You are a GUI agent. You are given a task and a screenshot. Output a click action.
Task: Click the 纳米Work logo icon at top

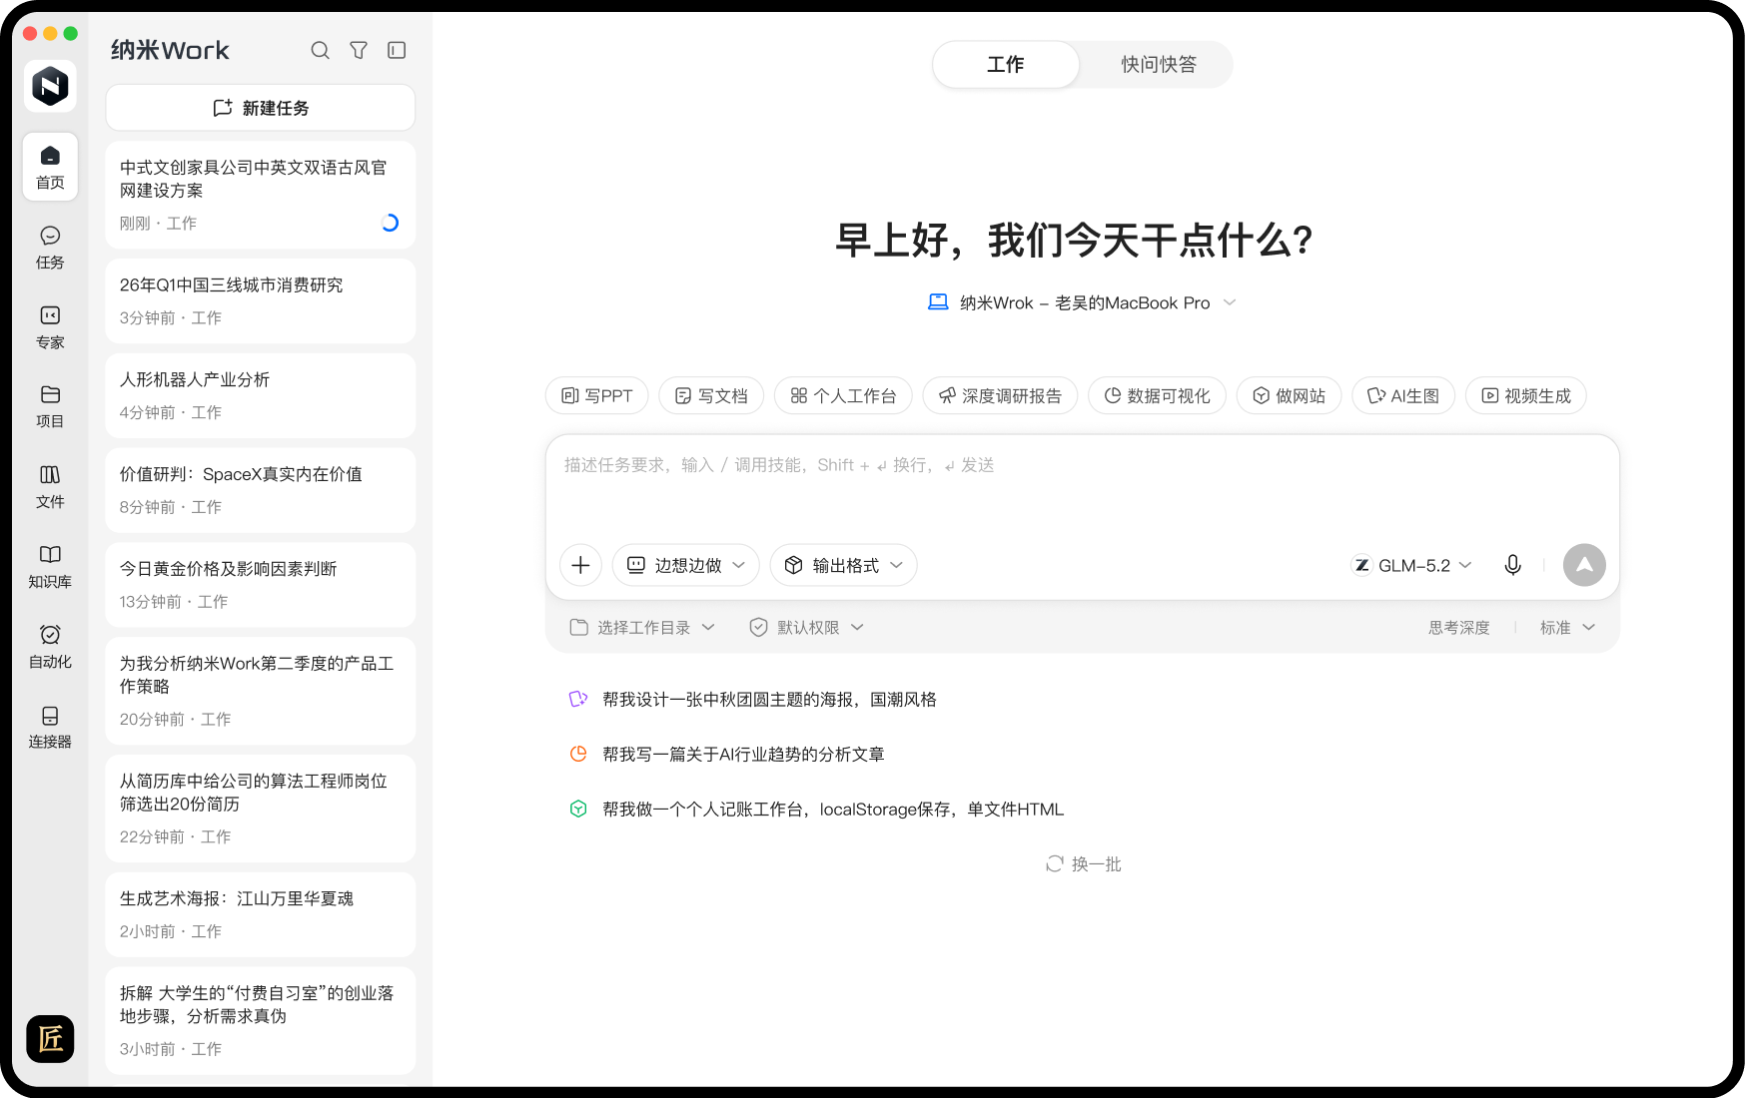(50, 86)
